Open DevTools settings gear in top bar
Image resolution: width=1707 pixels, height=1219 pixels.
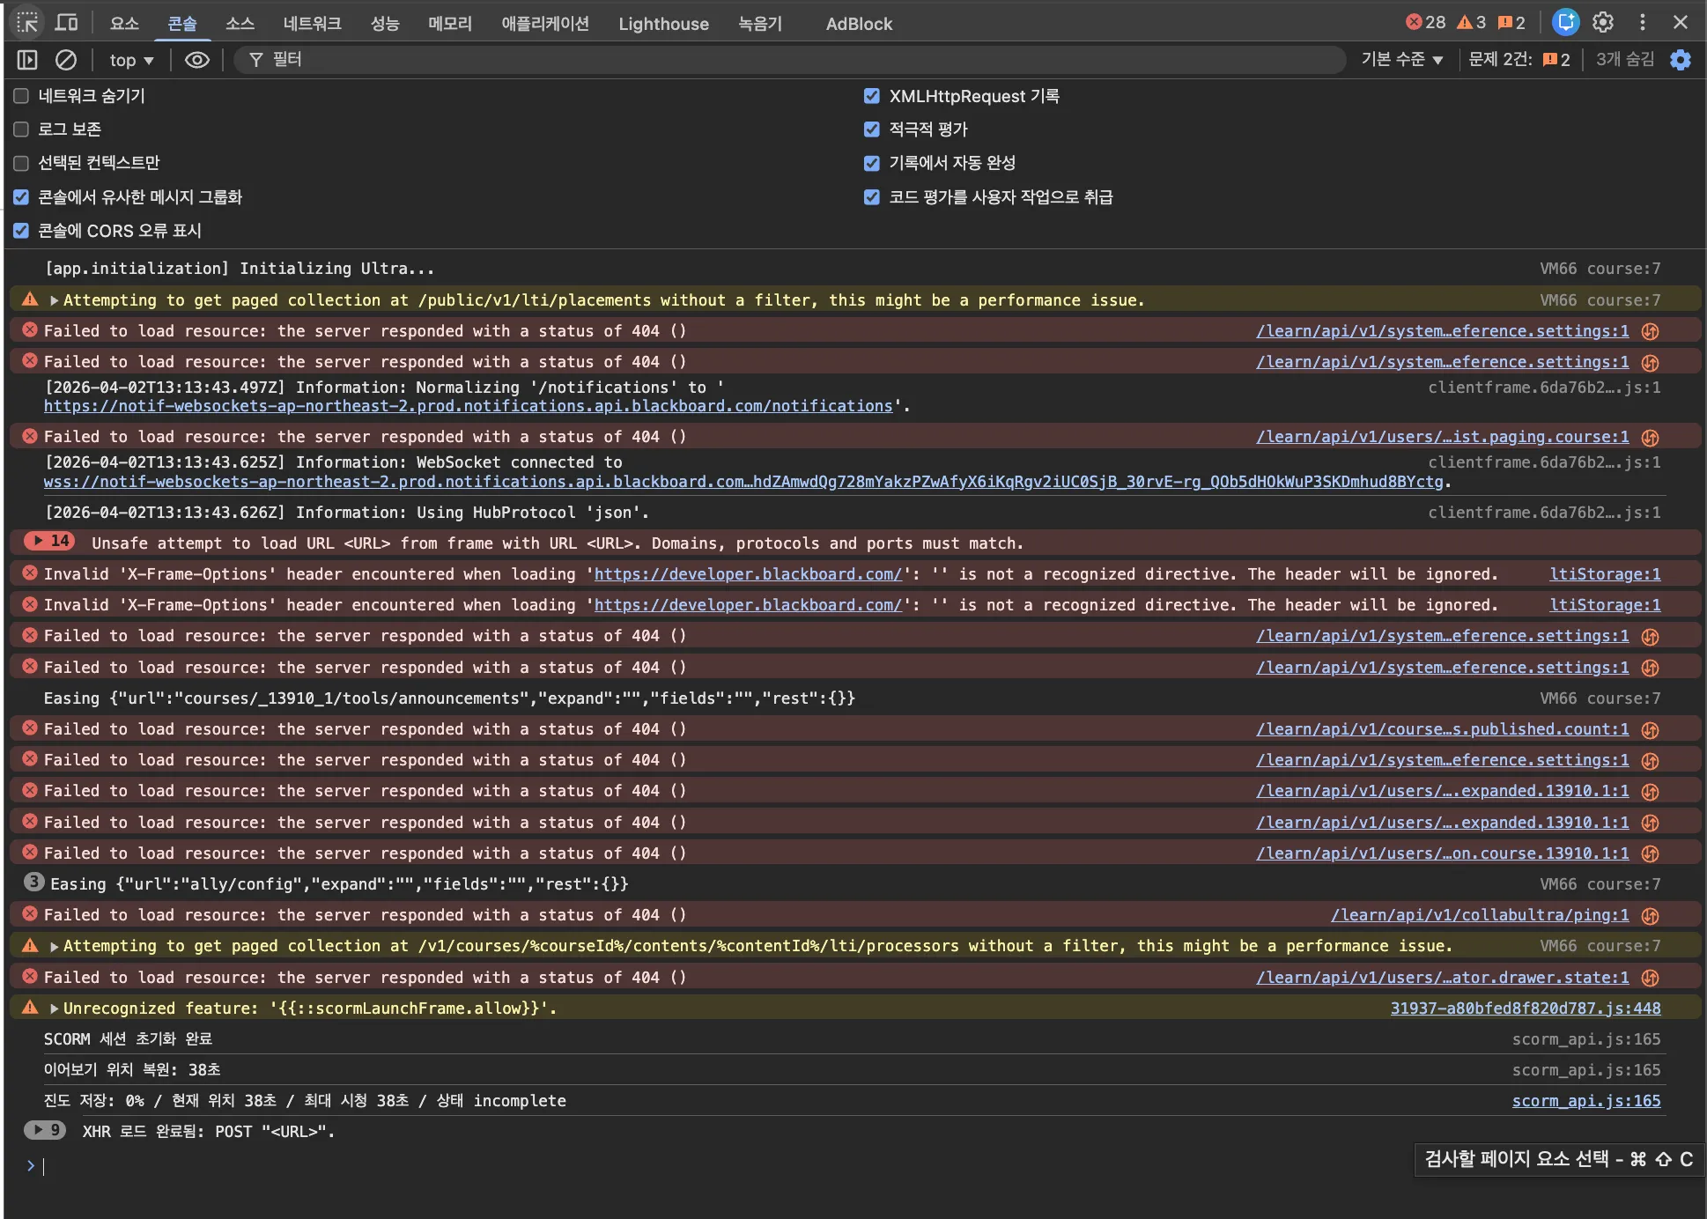[1603, 23]
